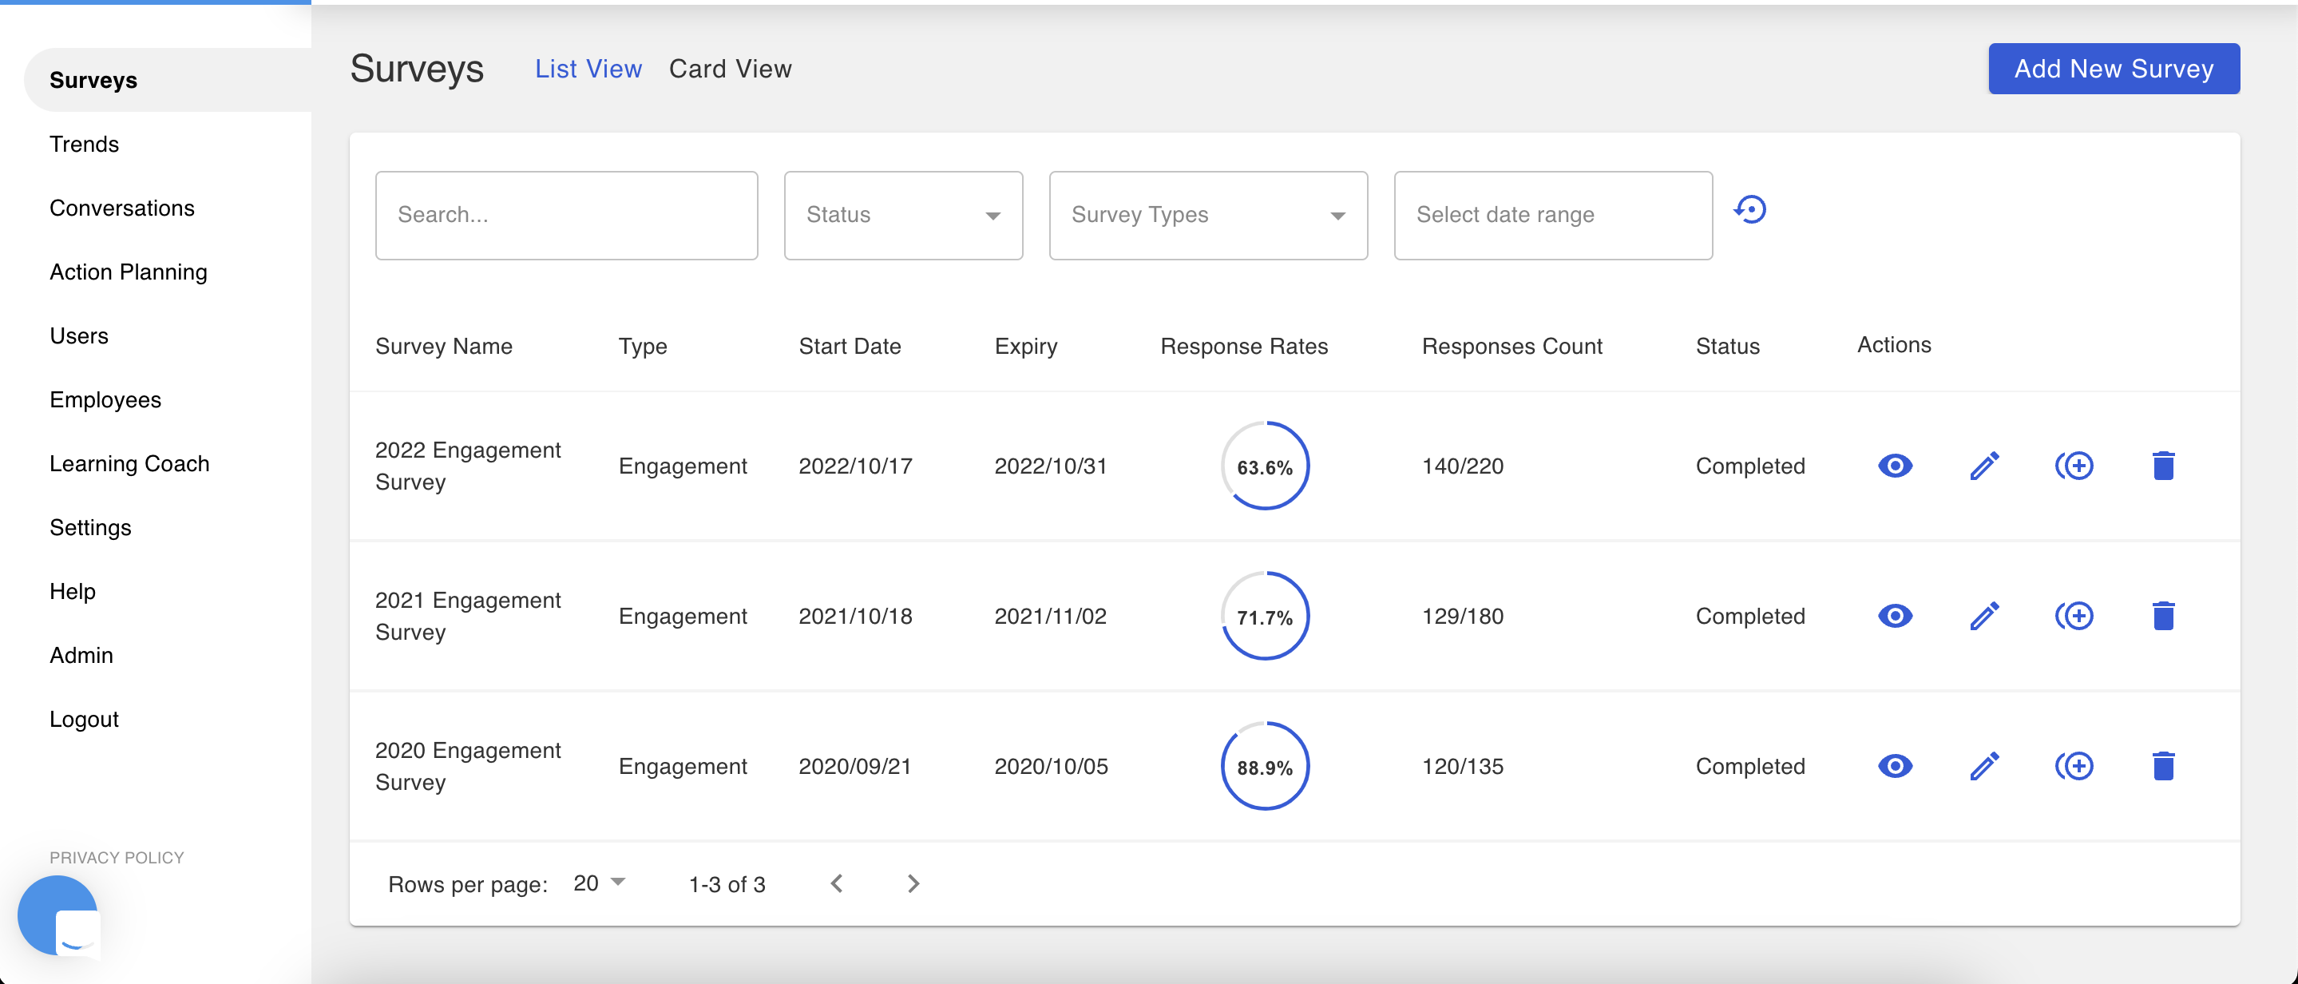Image resolution: width=2298 pixels, height=984 pixels.
Task: Edit the 2022 Engagement Survey with pencil icon
Action: pyautogui.click(x=1984, y=466)
